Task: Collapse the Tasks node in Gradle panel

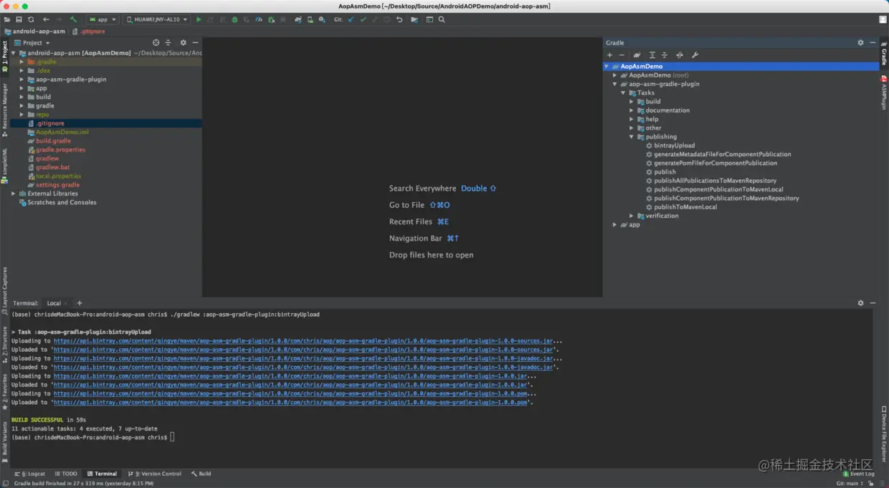Action: coord(623,92)
